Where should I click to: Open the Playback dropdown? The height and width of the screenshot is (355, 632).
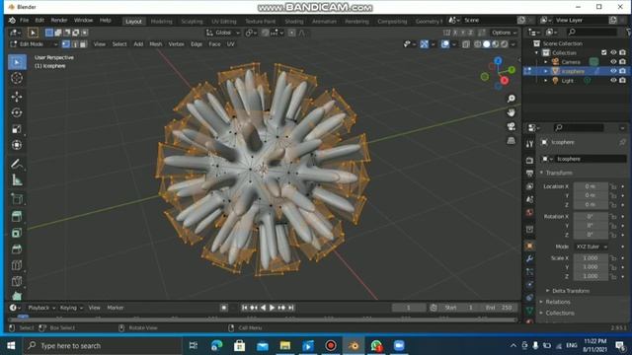(41, 308)
